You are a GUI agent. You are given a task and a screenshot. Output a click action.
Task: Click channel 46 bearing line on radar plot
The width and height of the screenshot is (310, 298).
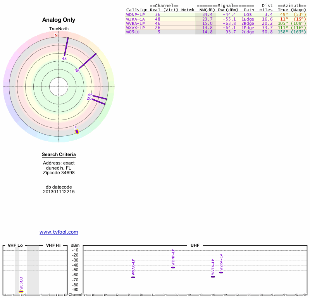[100, 97]
